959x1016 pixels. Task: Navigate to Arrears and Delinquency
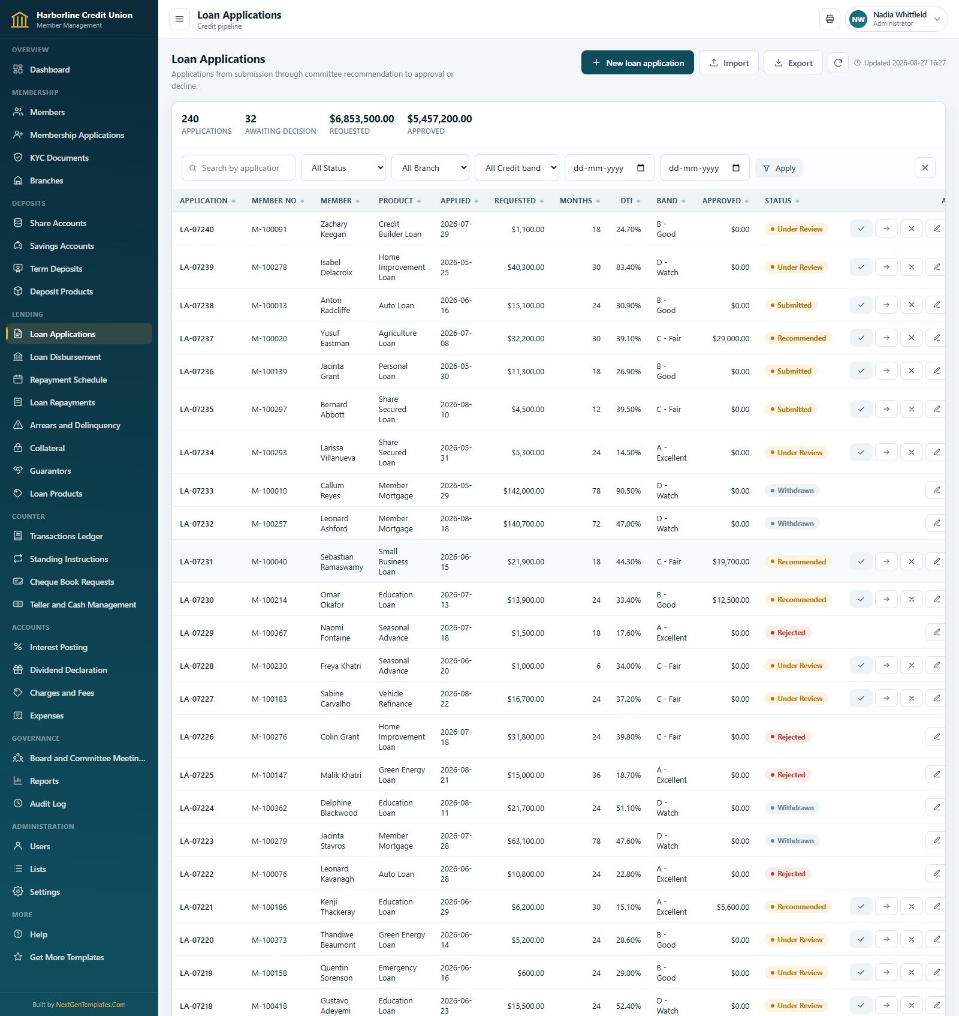point(79,425)
